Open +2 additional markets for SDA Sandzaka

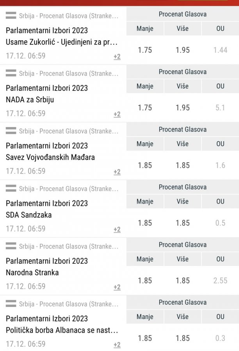tap(117, 229)
